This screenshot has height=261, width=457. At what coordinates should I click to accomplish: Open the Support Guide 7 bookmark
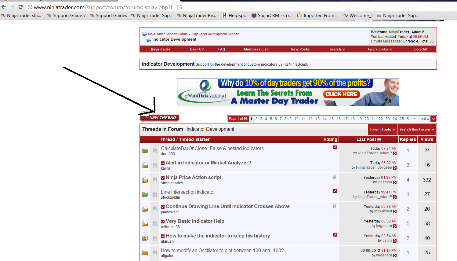66,16
